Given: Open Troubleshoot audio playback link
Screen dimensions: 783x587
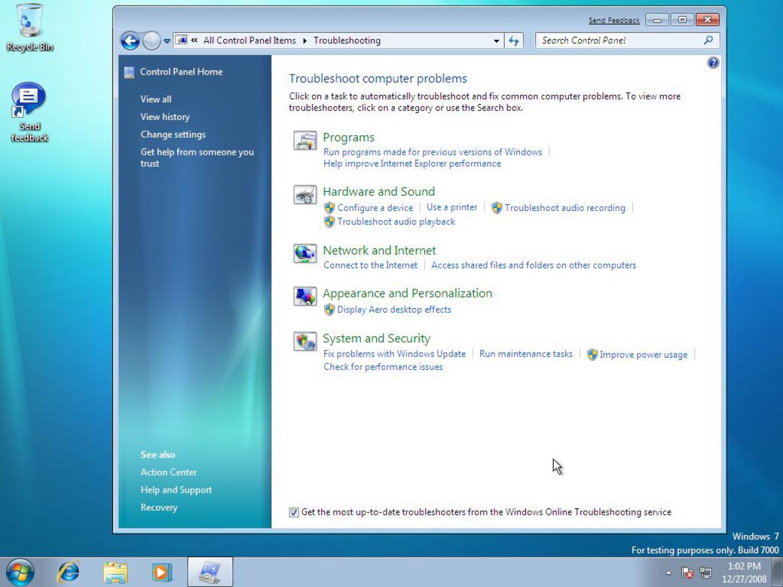Looking at the screenshot, I should 396,222.
